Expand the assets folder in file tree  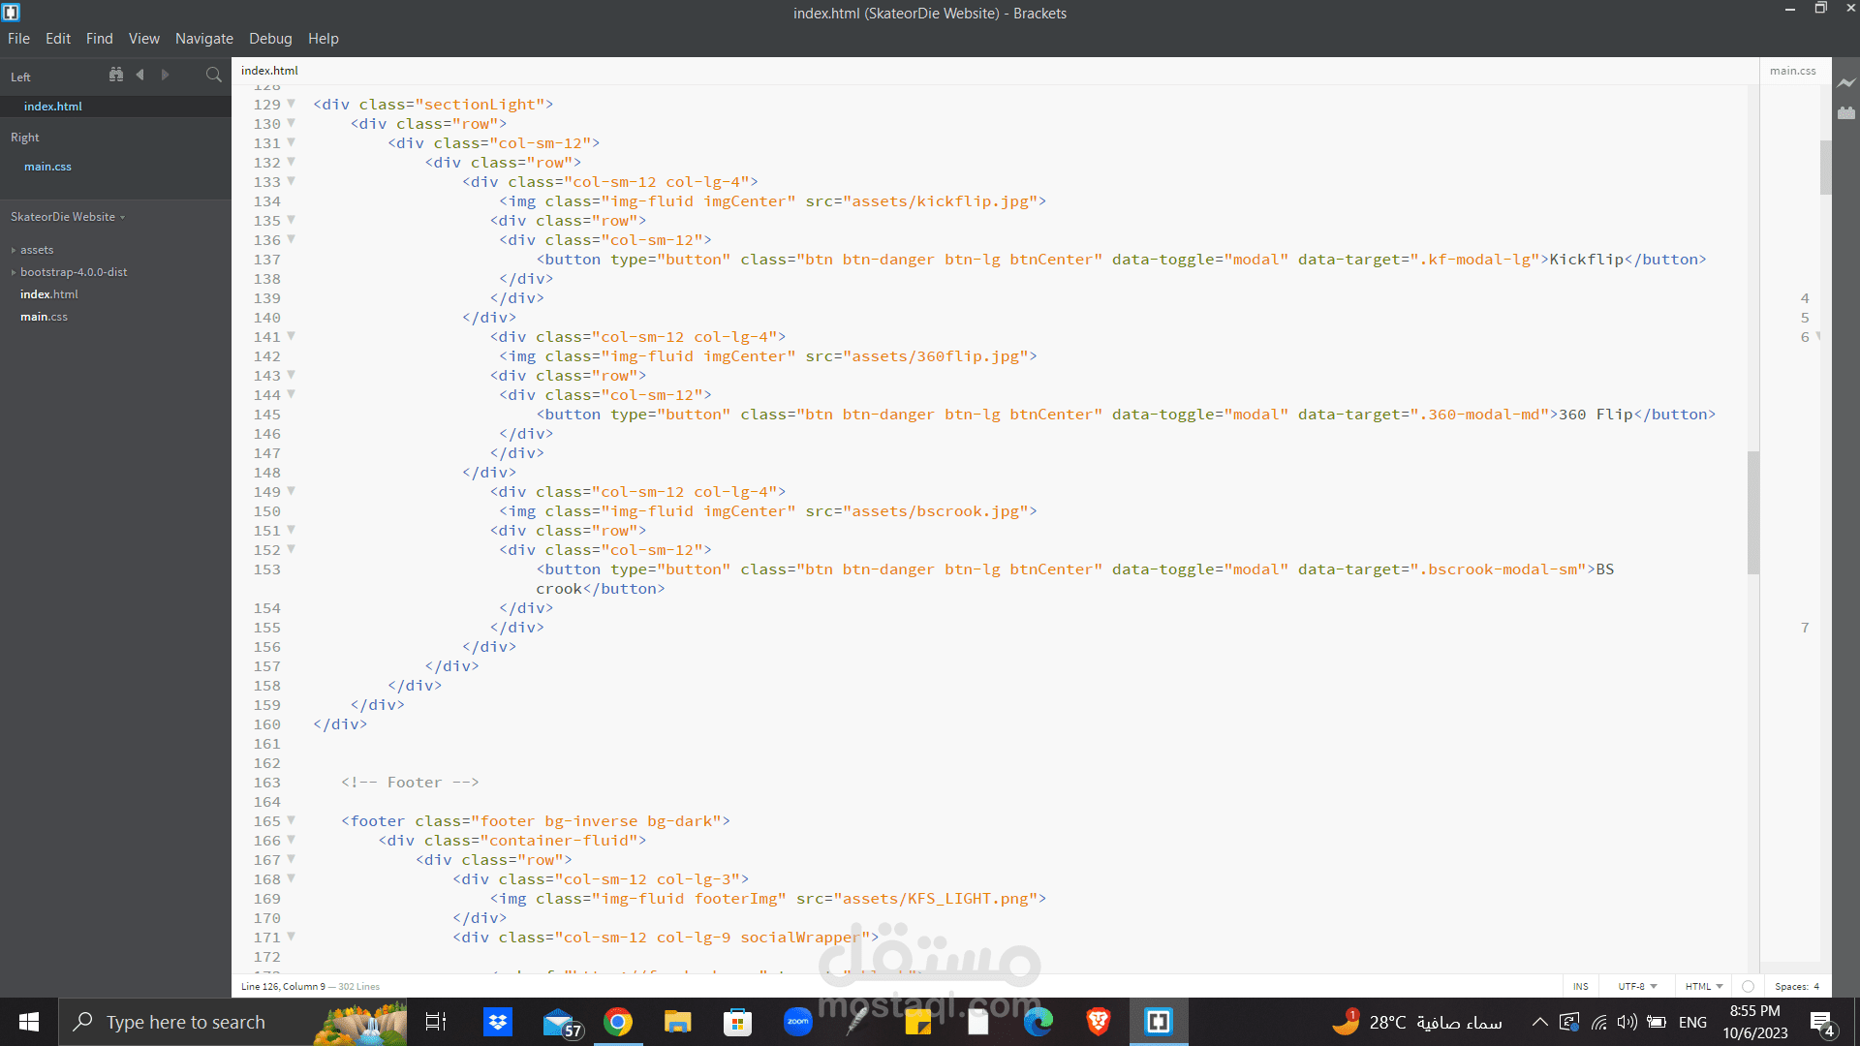[x=37, y=250]
